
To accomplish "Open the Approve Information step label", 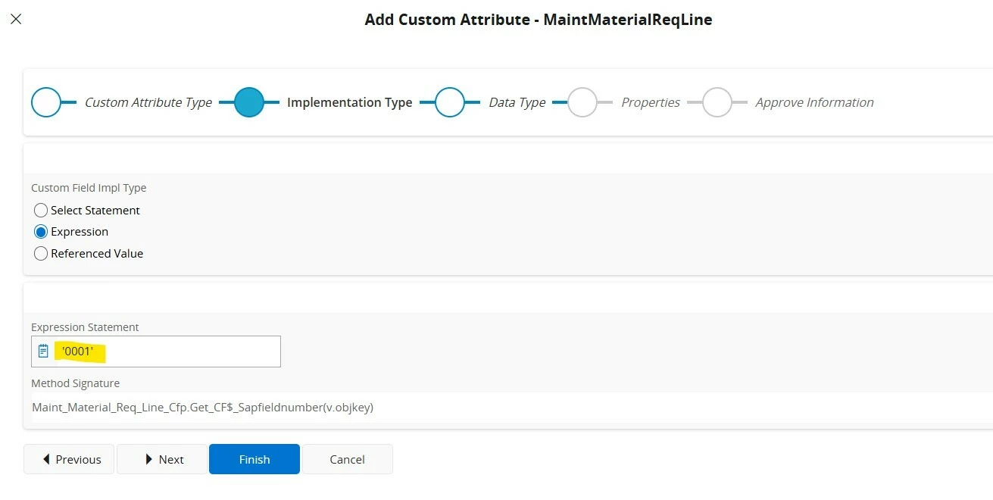I will 814,102.
